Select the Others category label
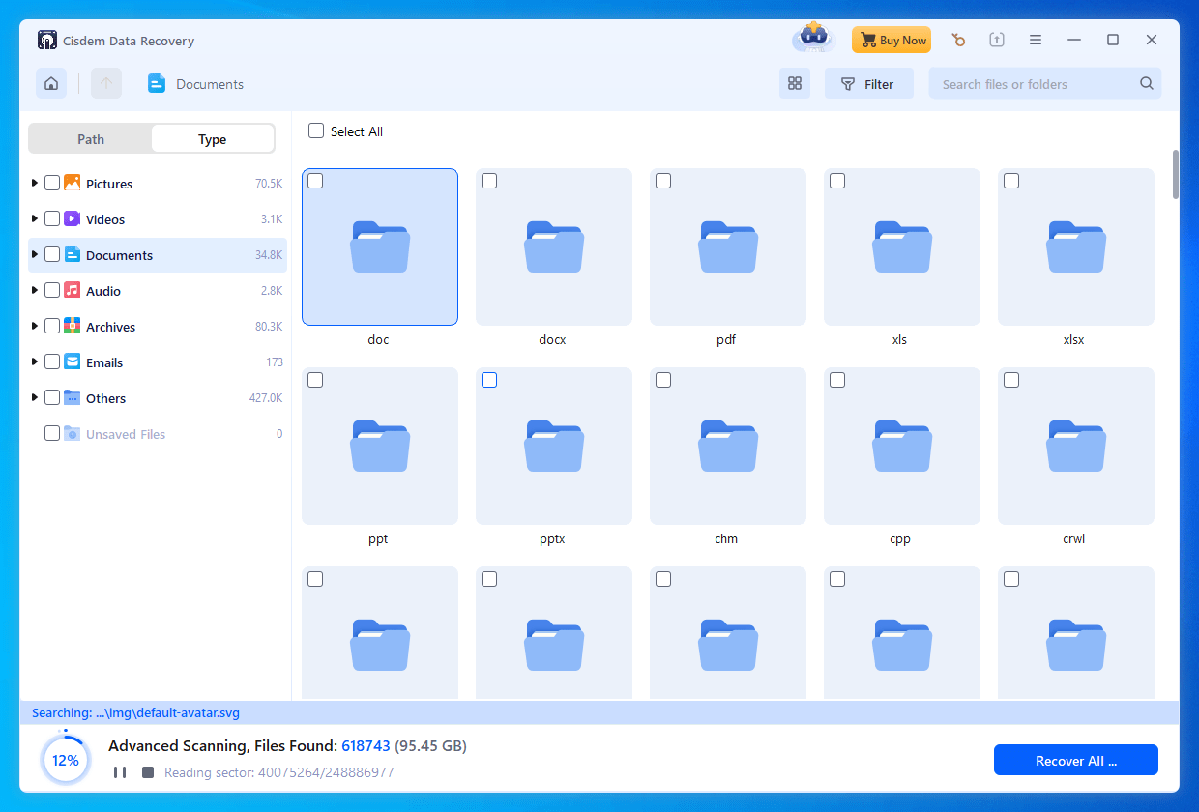Screen dimensions: 1199x812 point(105,398)
